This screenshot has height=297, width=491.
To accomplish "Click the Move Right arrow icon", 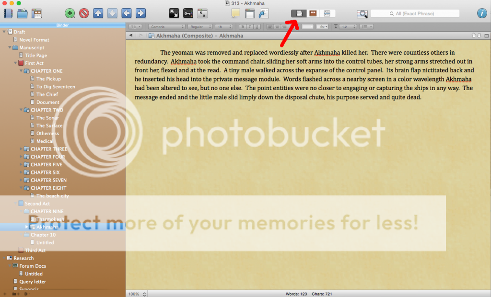I will click(x=140, y=13).
